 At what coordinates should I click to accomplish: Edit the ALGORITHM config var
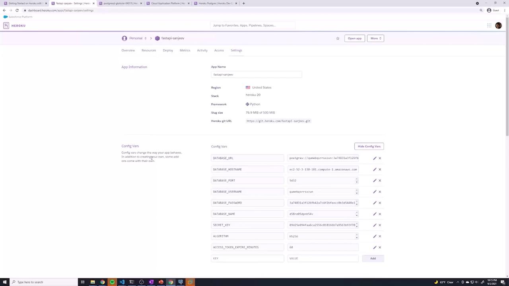coord(375,236)
